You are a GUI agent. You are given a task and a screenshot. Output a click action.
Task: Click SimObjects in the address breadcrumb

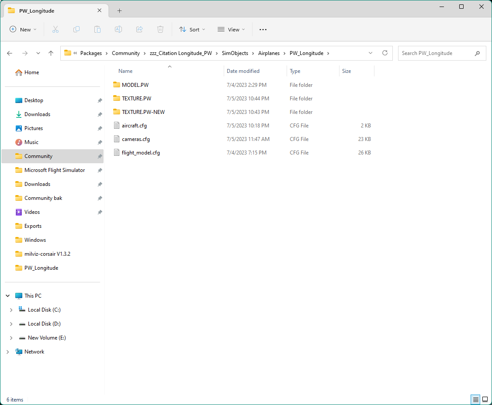(x=235, y=53)
